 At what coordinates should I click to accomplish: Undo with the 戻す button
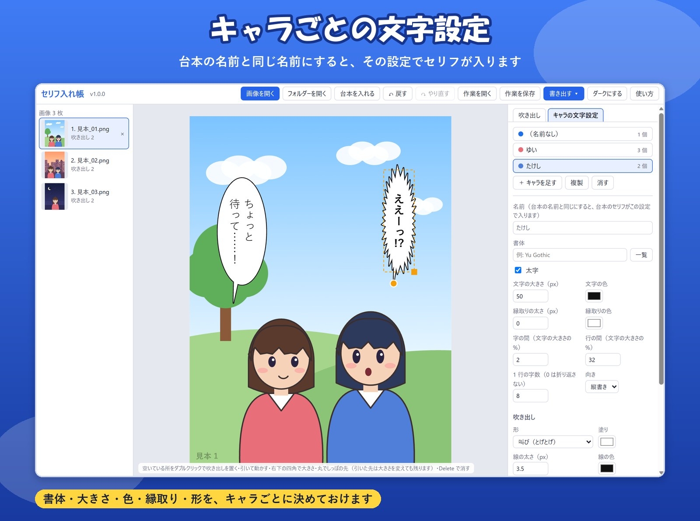[x=398, y=94]
